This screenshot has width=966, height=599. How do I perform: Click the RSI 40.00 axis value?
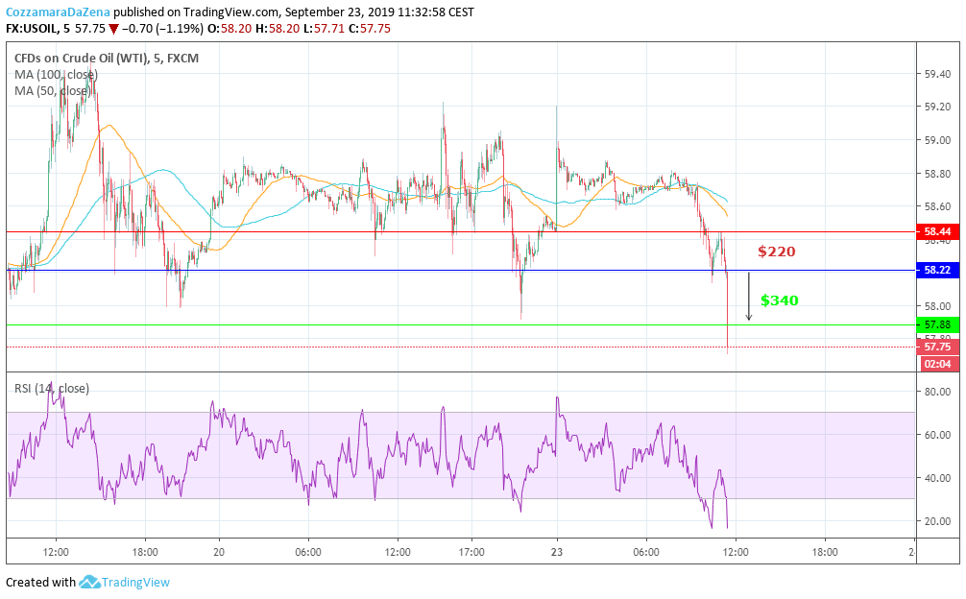tap(937, 478)
